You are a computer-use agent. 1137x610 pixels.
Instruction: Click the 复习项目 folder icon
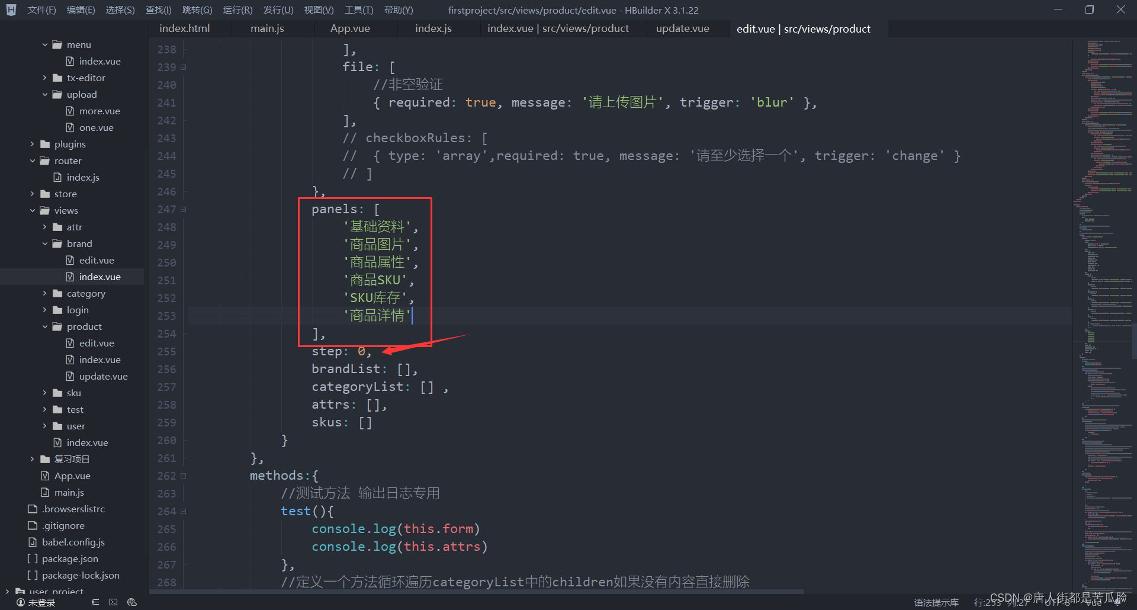[x=45, y=459]
